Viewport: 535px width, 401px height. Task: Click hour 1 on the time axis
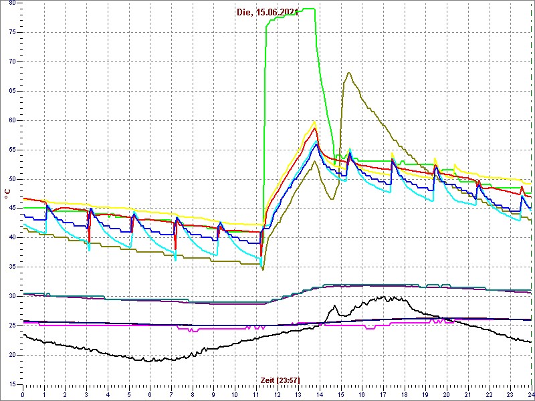tap(44, 395)
